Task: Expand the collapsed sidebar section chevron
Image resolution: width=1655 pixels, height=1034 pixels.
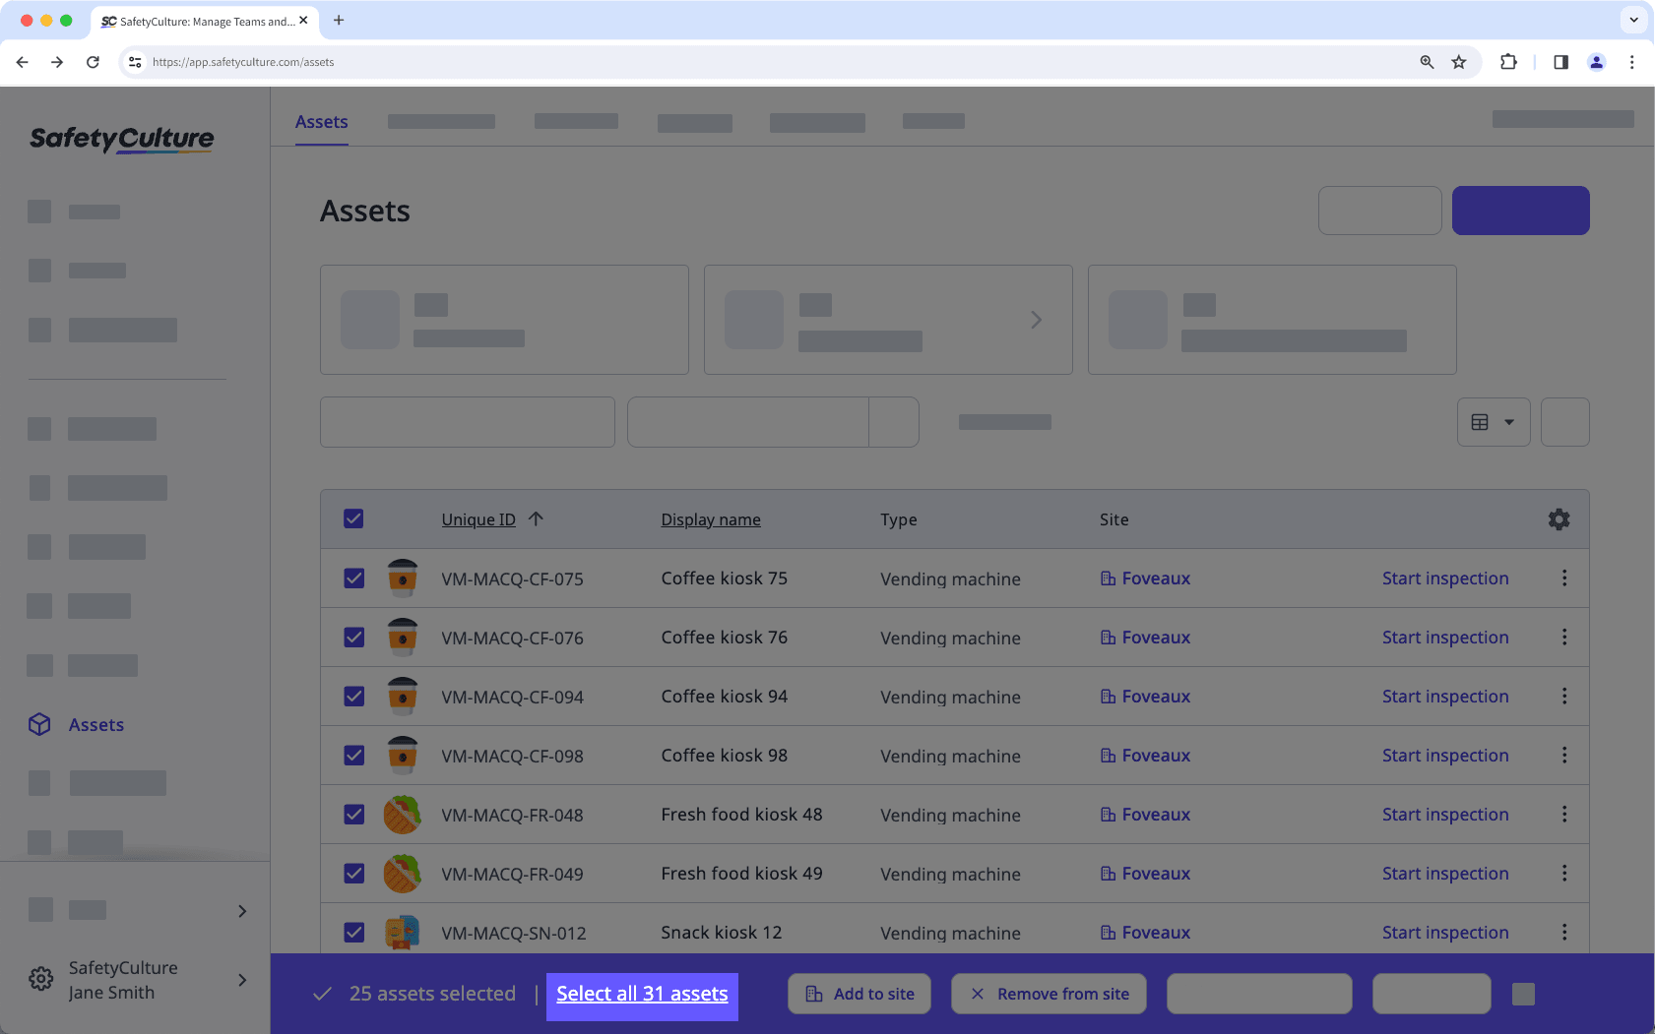Action: [241, 911]
